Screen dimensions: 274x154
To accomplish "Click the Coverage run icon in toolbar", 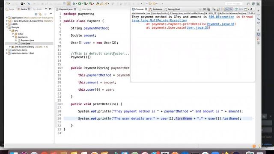I will (85, 4).
